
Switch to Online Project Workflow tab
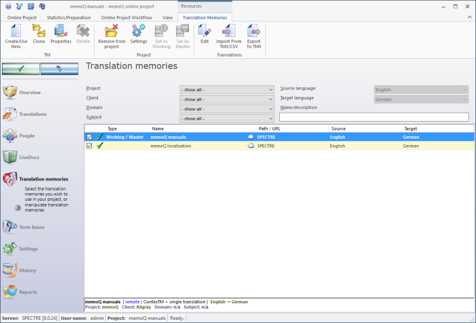tap(126, 18)
